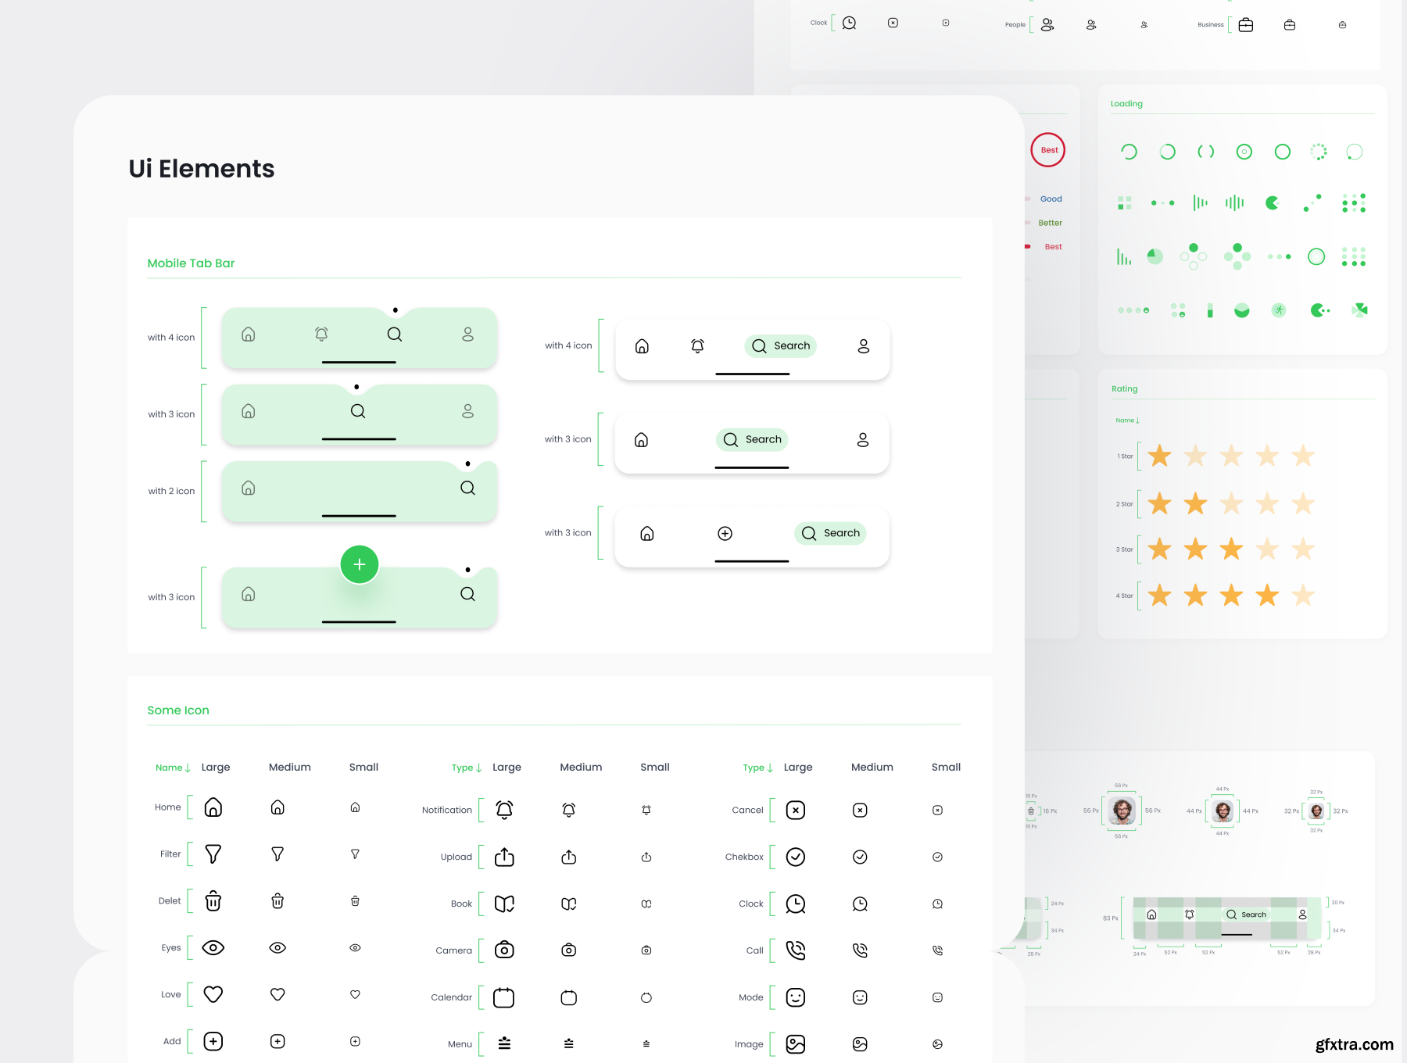Click the large Home icon in Some Icon table
Screen dimensions: 1407x1063
tap(213, 807)
